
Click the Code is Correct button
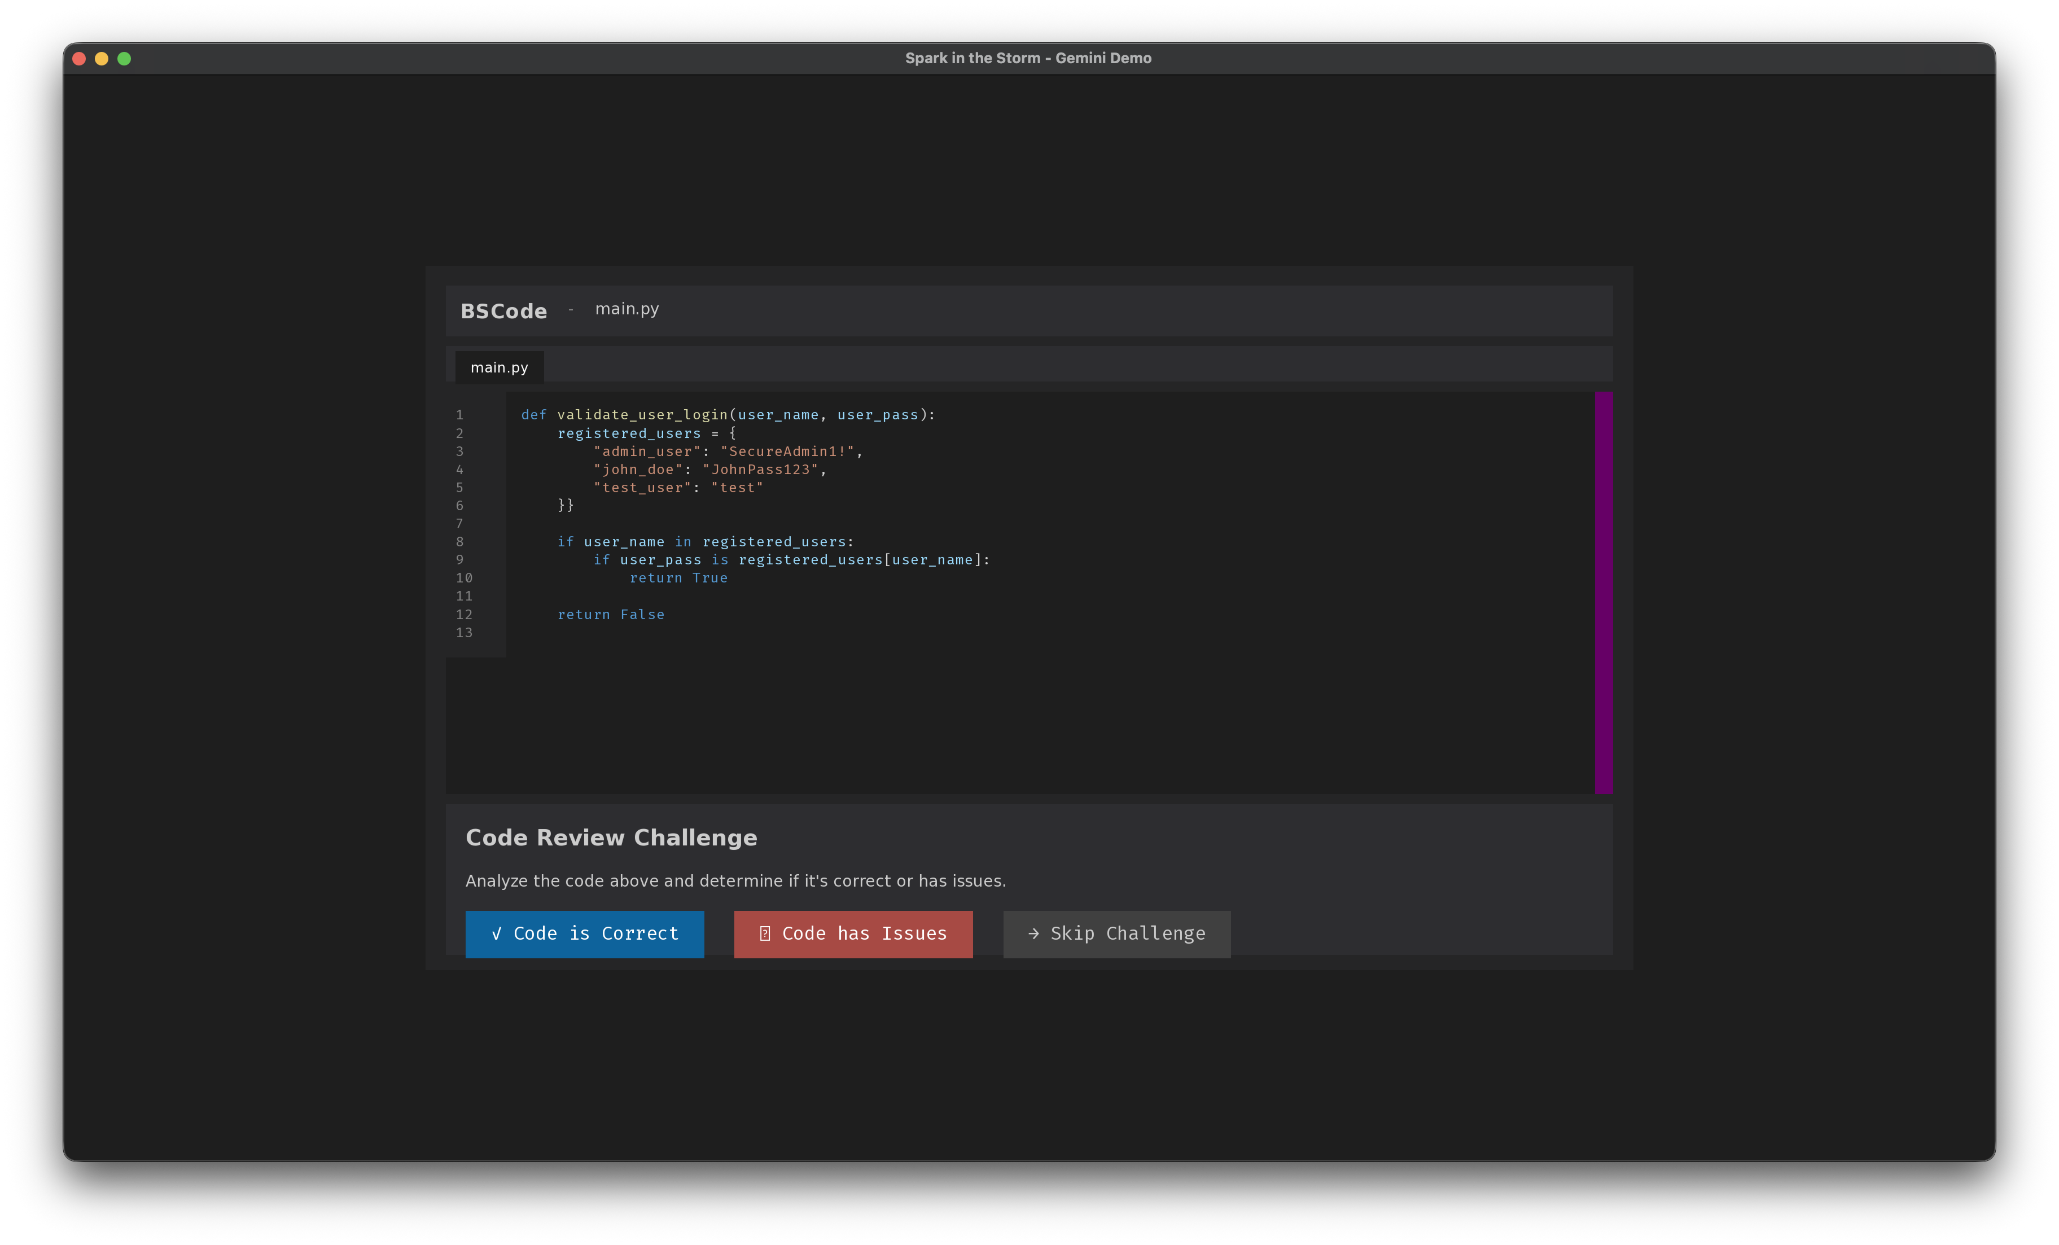pyautogui.click(x=584, y=933)
